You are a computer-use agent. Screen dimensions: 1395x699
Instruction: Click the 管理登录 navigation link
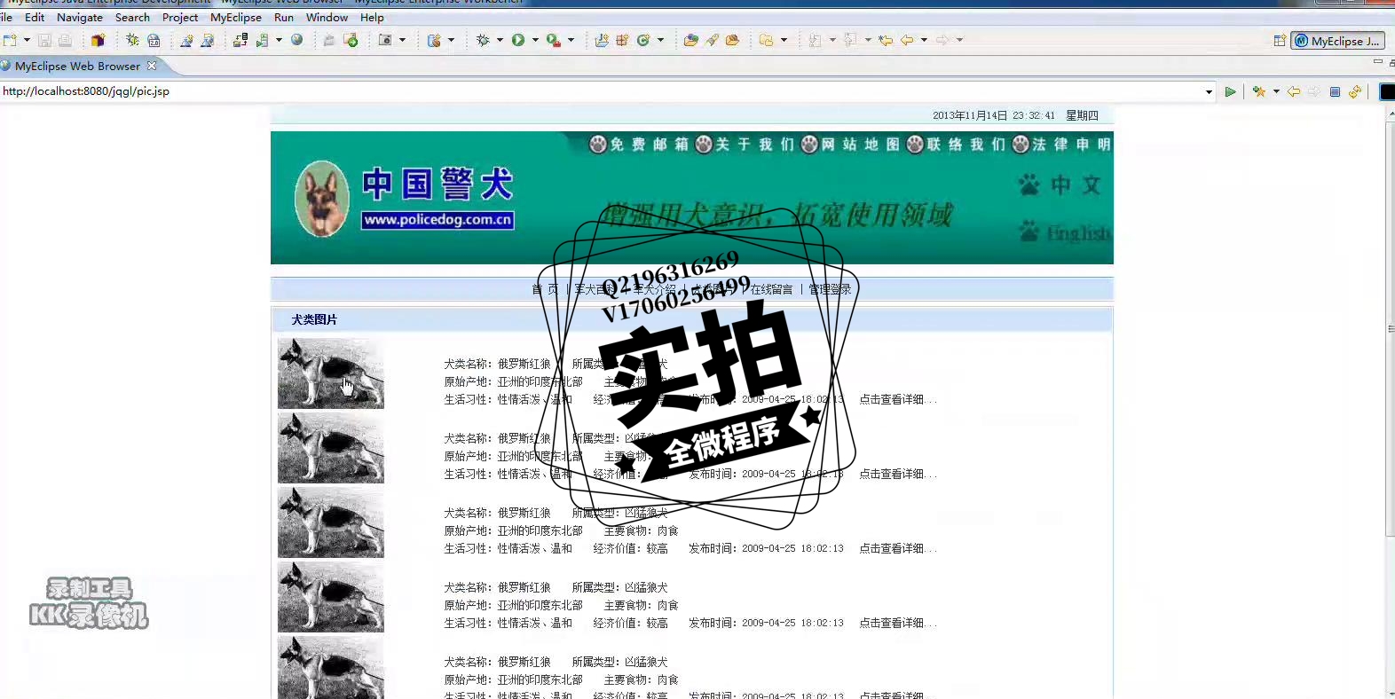[x=830, y=289]
